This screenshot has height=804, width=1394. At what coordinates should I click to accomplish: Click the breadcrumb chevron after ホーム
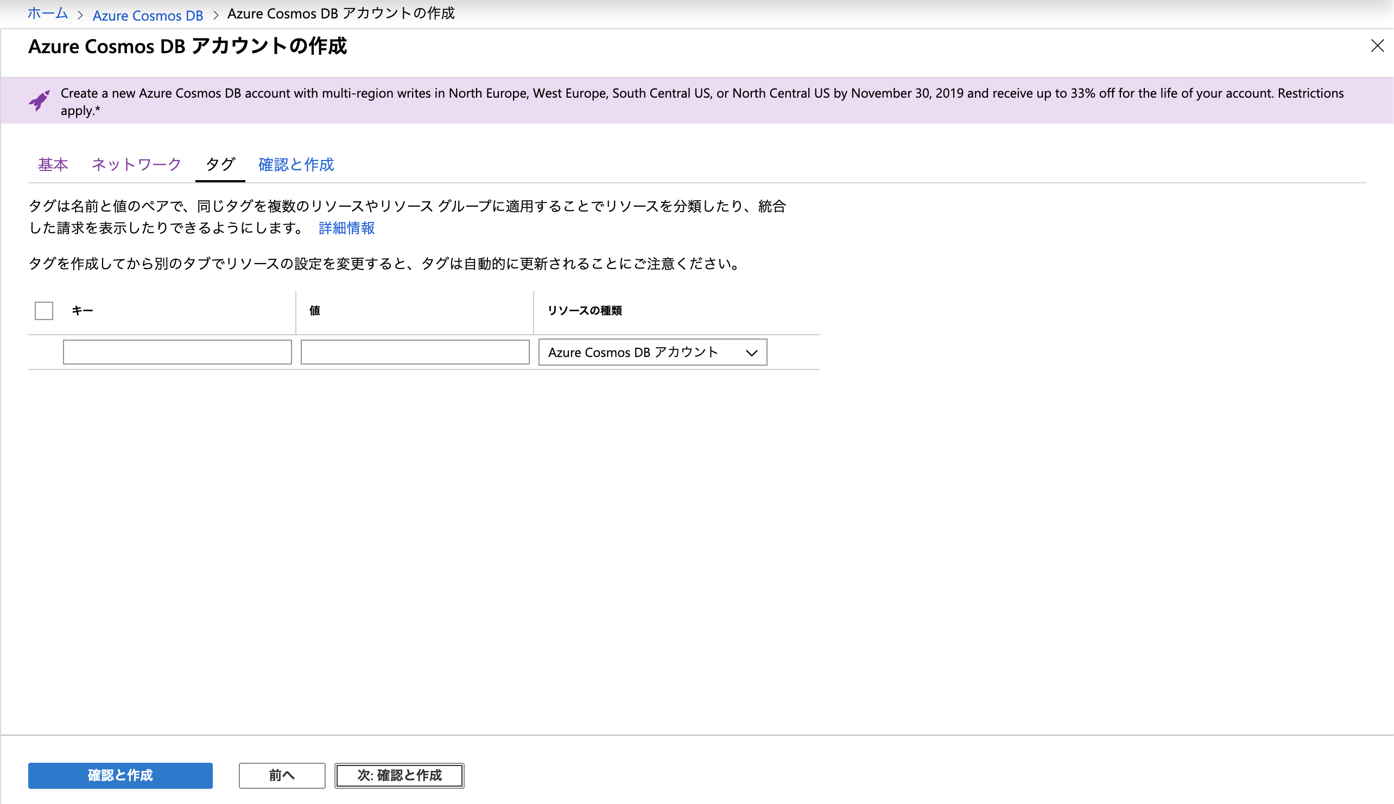pos(80,15)
